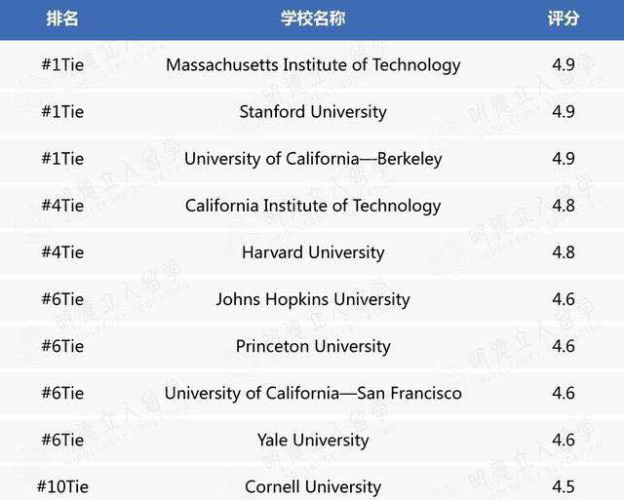The image size is (624, 500).
Task: Click the #10Tie rank cell
Action: tap(62, 485)
